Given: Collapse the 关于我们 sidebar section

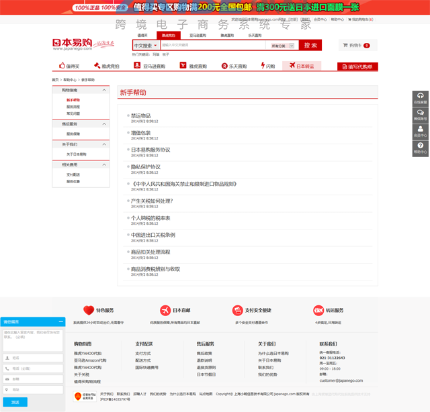Looking at the screenshot, I should [x=104, y=144].
